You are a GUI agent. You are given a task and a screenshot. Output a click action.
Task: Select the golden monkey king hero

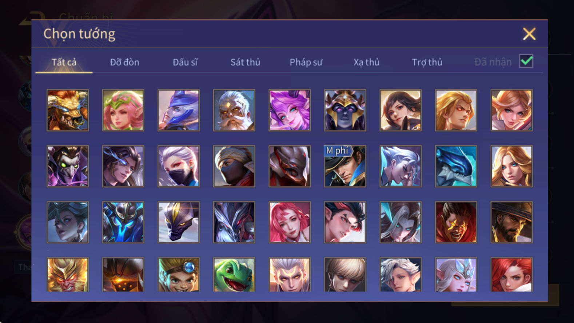tap(68, 275)
